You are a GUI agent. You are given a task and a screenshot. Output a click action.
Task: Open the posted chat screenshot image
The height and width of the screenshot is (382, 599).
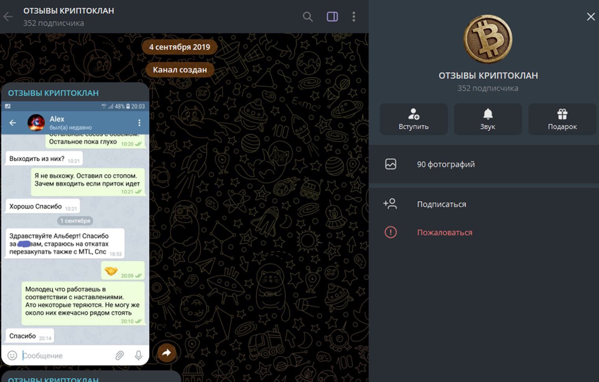click(75, 232)
